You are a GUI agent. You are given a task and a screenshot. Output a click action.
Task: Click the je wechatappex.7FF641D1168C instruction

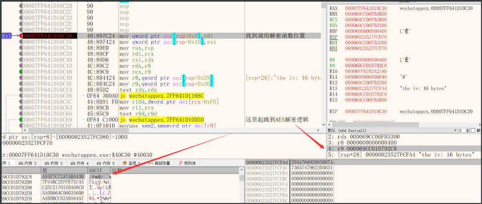(162, 96)
